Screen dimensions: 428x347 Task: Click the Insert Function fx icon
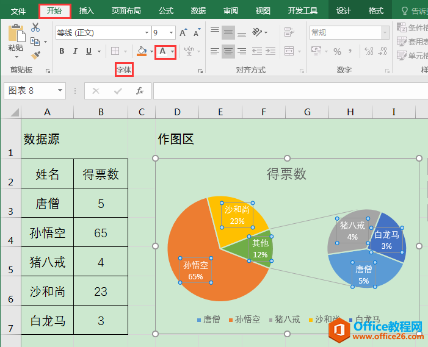(x=140, y=91)
